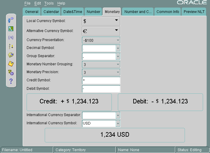Open the Group Separator dropdown arrow
Image resolution: width=210 pixels, height=153 pixels.
pyautogui.click(x=118, y=56)
